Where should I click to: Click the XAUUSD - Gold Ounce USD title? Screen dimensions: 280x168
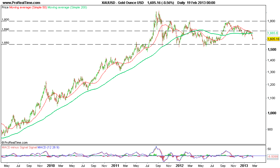[x=123, y=3]
